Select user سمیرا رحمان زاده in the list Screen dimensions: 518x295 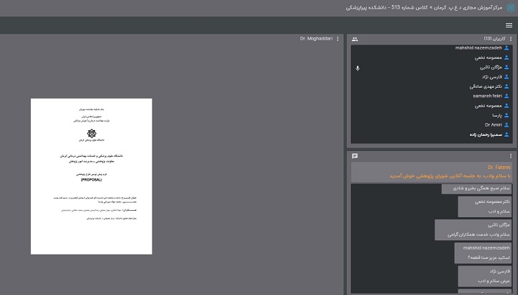[478, 135]
